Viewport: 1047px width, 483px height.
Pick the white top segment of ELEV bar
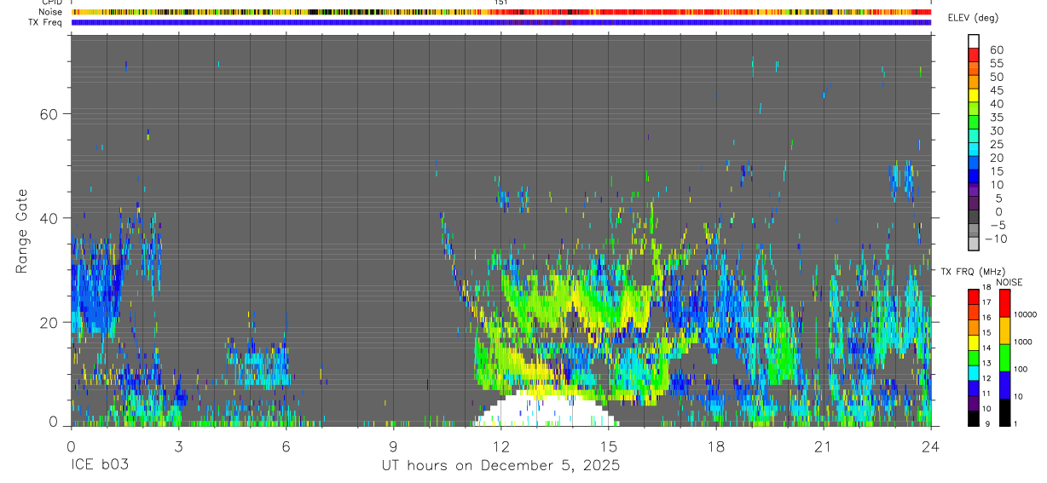pyautogui.click(x=974, y=39)
